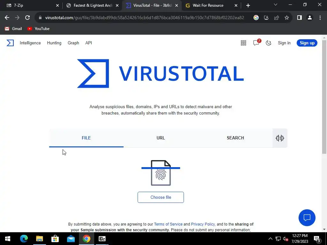Open API menu item
The image size is (327, 245).
coord(89,43)
